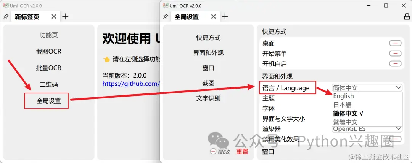The height and width of the screenshot is (163, 412).
Task: Close the 全局设置 tab
Action: pyautogui.click(x=214, y=17)
